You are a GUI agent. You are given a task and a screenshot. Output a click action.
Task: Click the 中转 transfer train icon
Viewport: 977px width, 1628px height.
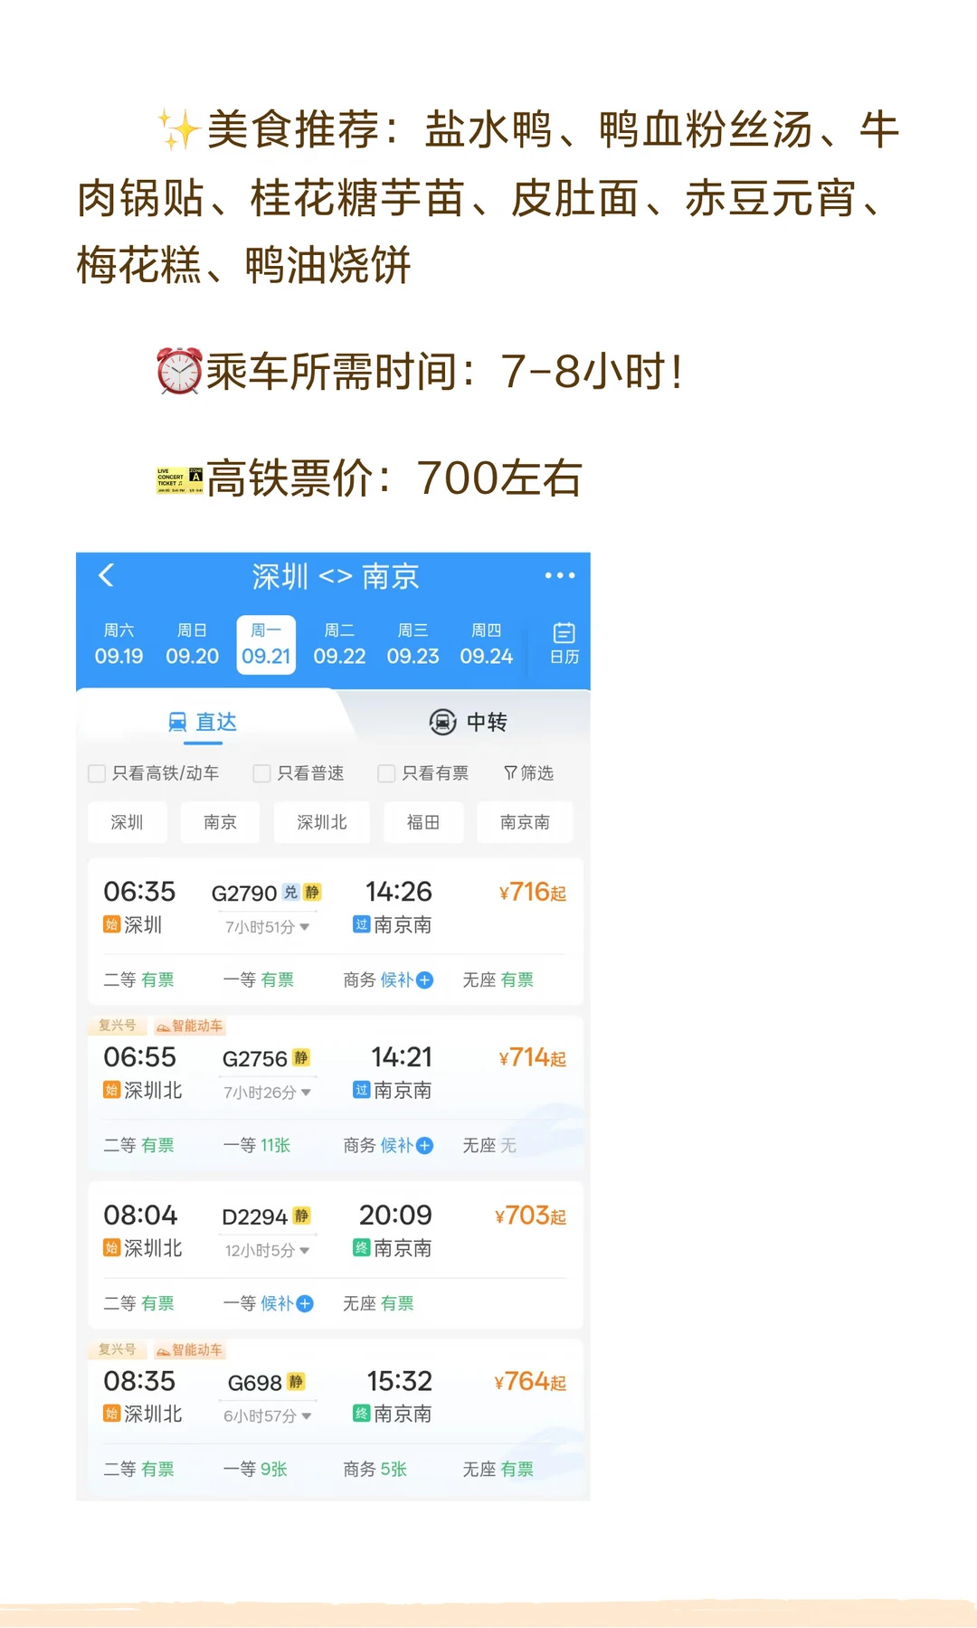pos(442,722)
